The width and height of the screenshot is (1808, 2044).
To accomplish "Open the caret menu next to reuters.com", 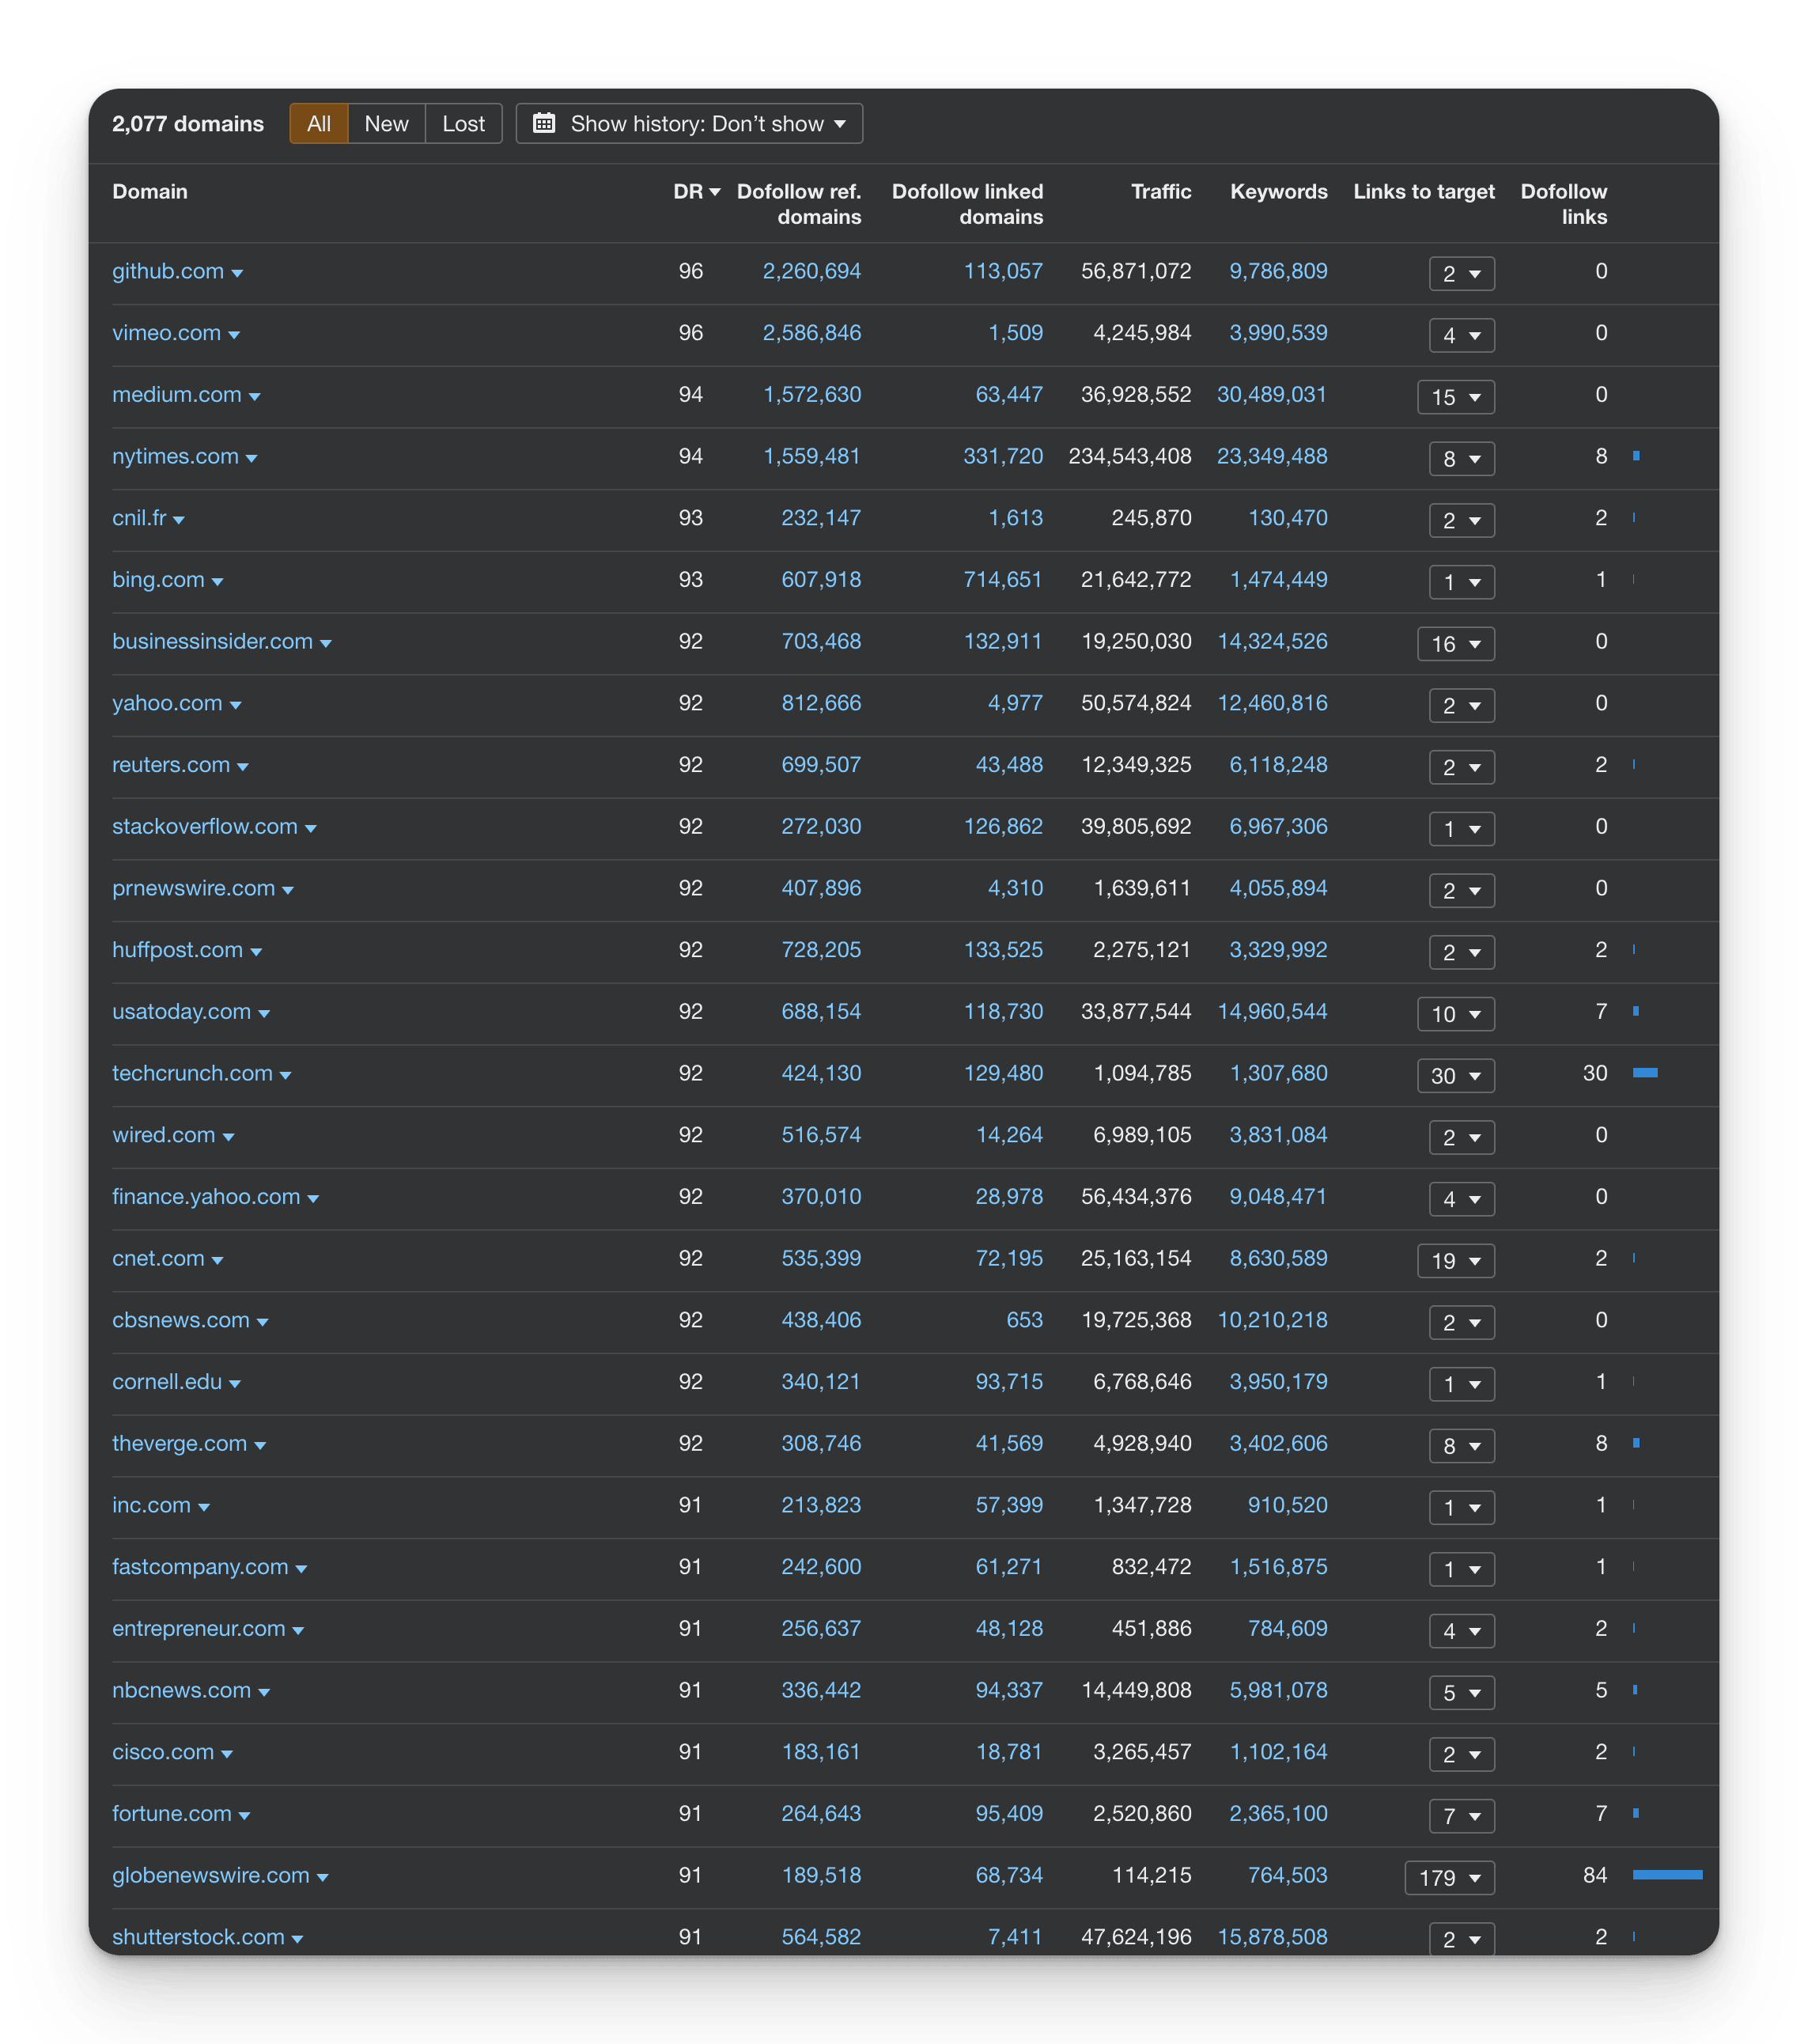I will (243, 767).
